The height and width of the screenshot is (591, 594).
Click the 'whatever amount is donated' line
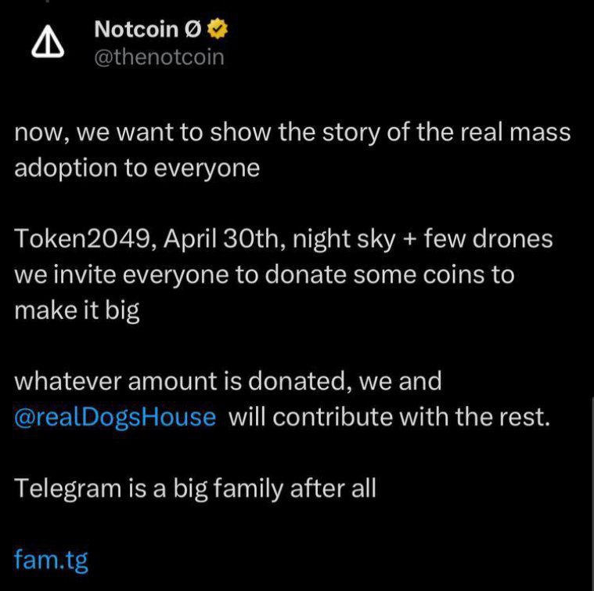(228, 381)
